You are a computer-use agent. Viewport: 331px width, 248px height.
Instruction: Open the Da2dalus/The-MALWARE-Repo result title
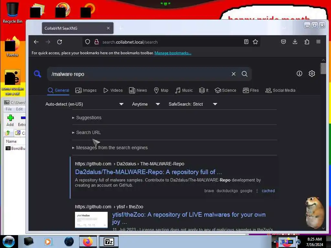click(148, 172)
